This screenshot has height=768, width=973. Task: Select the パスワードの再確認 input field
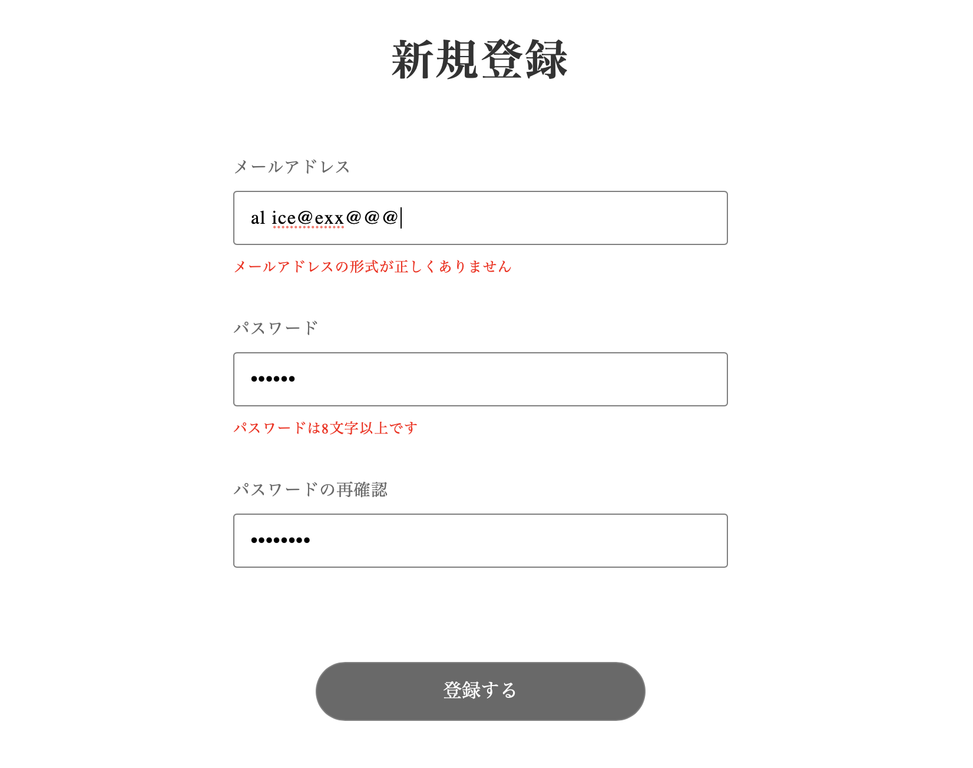481,540
